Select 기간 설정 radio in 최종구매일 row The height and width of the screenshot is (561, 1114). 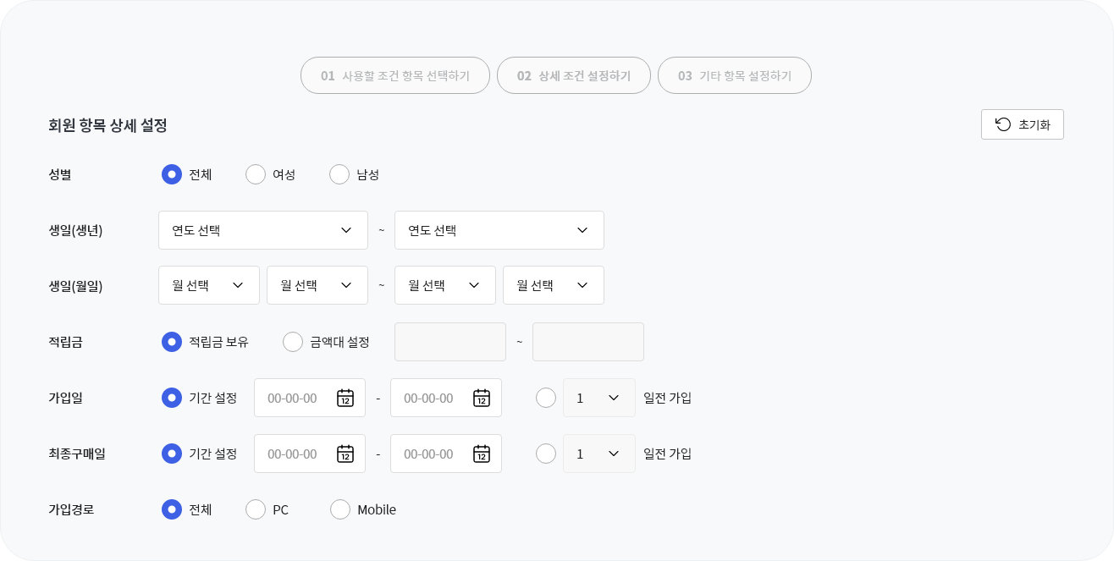click(172, 454)
